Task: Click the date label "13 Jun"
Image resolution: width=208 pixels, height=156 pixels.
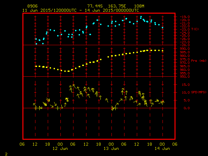Action: (111, 149)
